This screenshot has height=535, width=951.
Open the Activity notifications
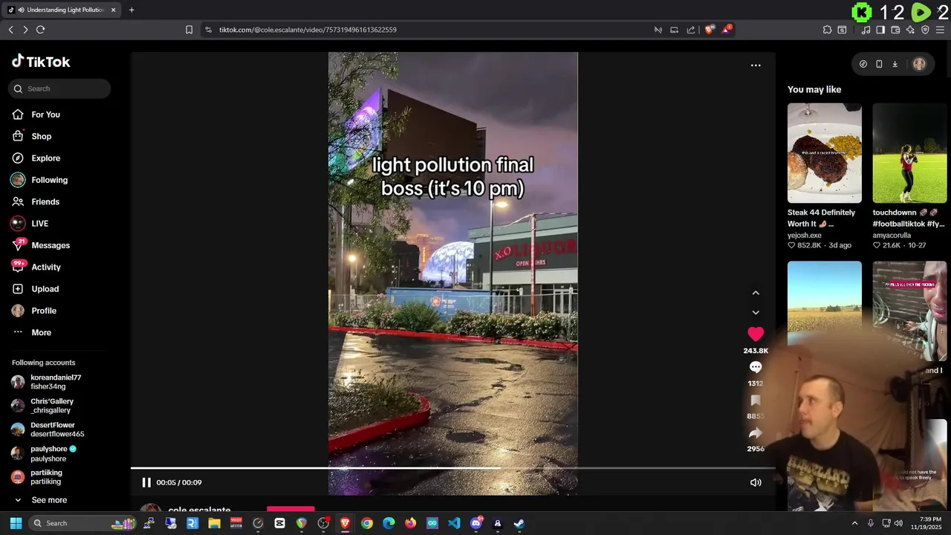click(x=46, y=267)
